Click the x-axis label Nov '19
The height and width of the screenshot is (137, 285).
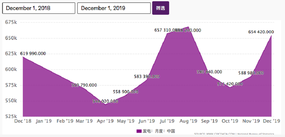251,121
